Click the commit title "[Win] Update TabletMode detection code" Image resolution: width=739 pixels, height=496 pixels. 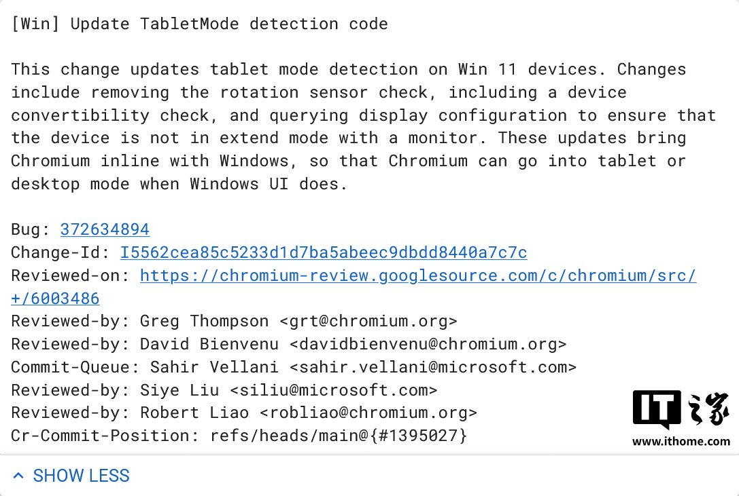[x=199, y=24]
